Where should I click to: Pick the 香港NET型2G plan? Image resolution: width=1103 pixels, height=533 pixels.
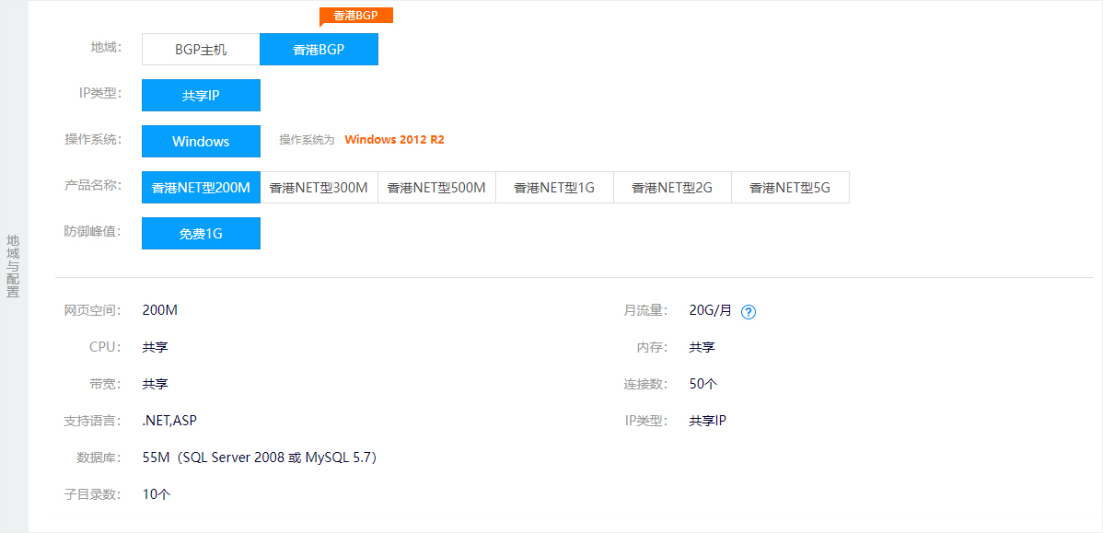coord(672,187)
